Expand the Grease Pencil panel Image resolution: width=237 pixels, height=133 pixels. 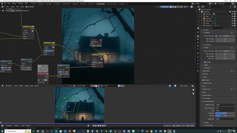pos(207,95)
